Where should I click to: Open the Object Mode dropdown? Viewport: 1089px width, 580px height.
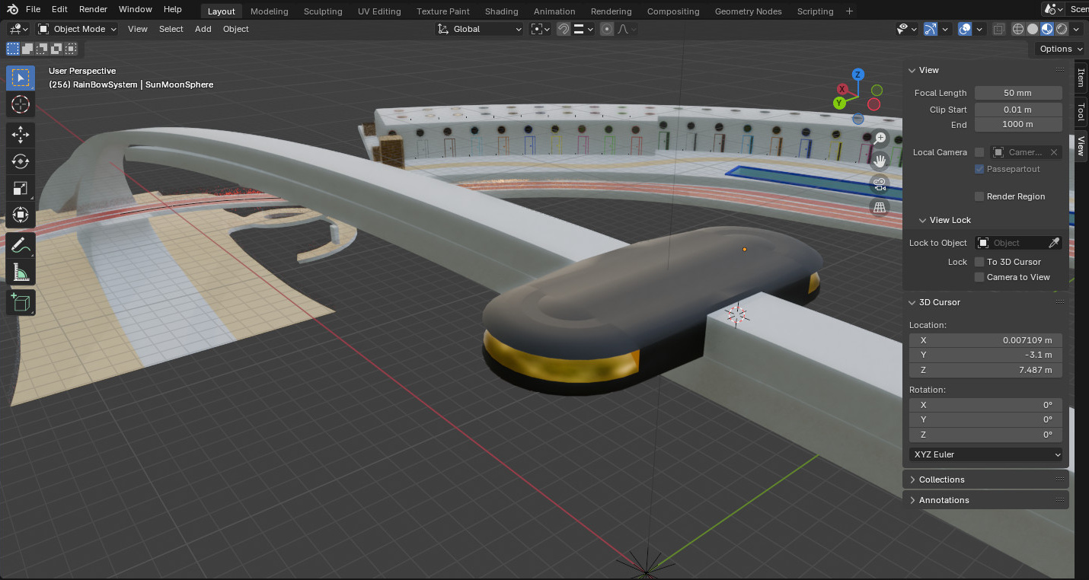tap(77, 29)
